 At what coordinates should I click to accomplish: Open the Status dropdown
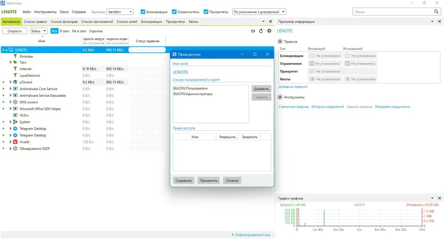39,31
